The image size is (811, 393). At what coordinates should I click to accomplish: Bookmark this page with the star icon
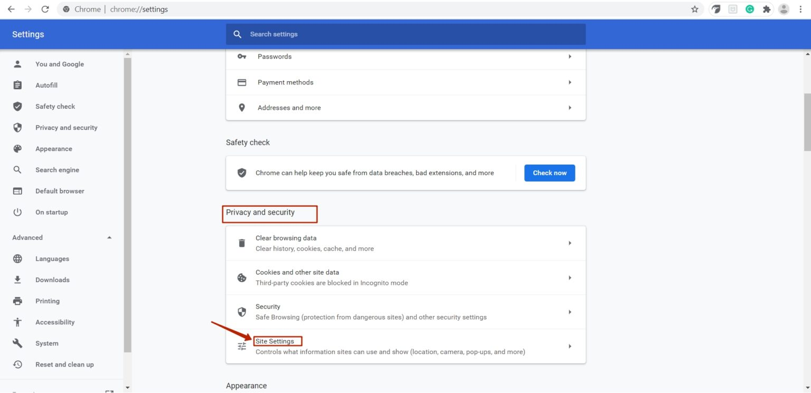(x=695, y=9)
